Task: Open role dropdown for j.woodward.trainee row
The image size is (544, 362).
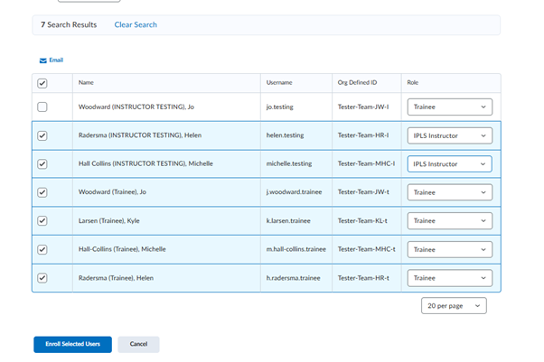Action: (x=450, y=192)
